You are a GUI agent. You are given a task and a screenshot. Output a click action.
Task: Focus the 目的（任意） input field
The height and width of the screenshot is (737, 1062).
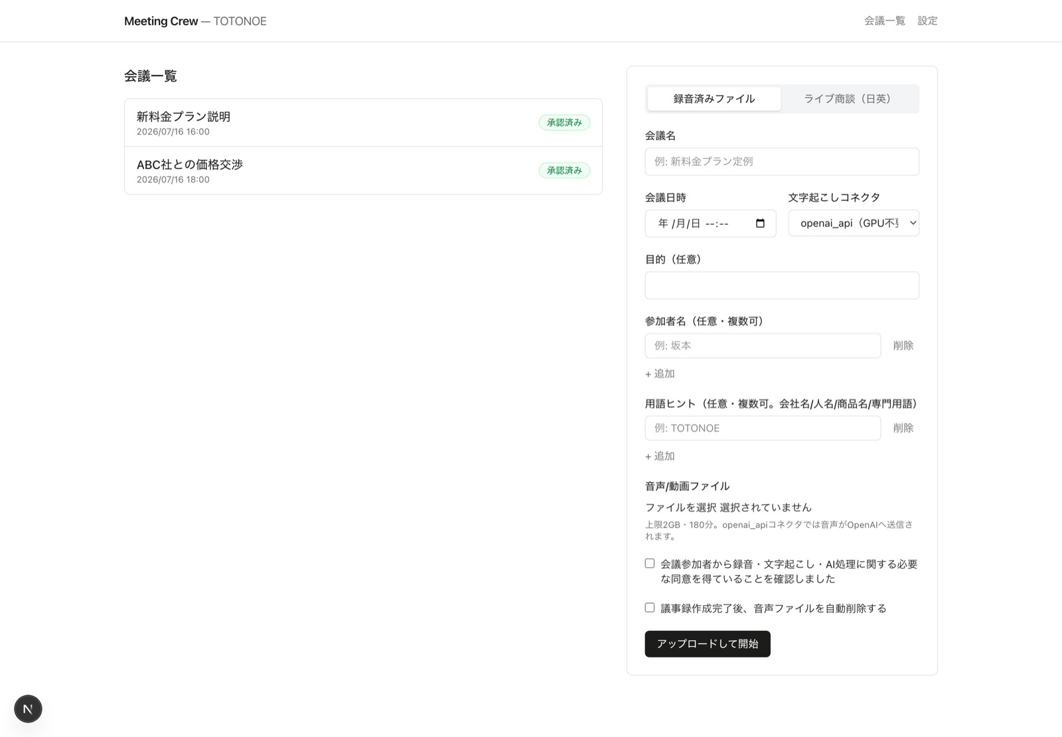[x=782, y=285]
